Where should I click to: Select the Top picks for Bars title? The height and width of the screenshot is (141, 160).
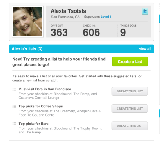coord(33,124)
